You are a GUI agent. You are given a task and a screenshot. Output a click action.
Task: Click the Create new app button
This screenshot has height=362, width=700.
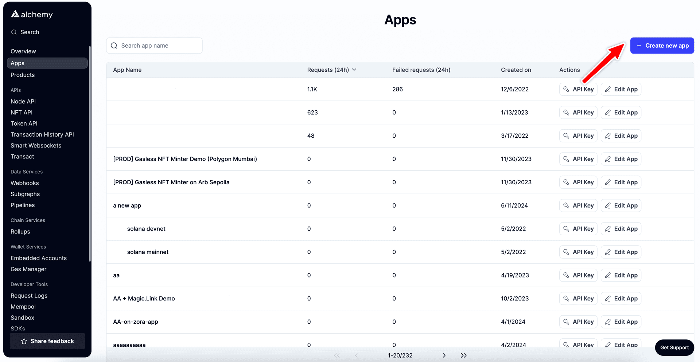pyautogui.click(x=662, y=46)
